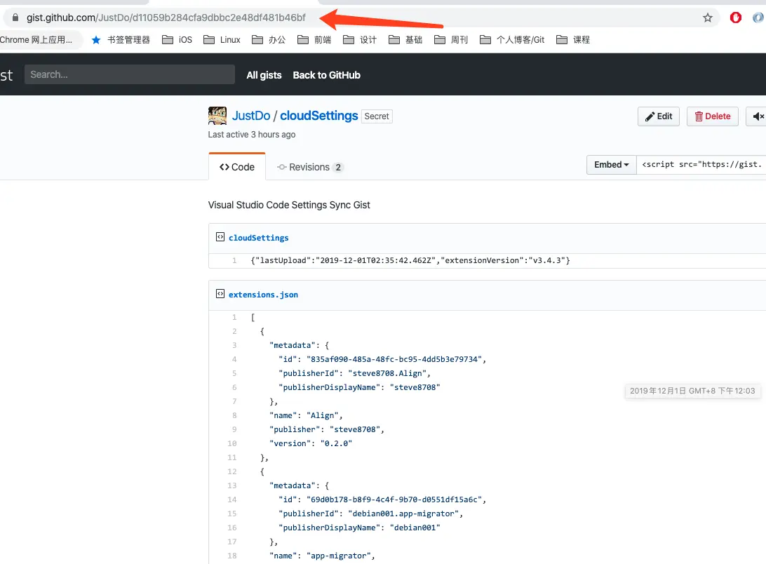The height and width of the screenshot is (564, 766).
Task: Open the Embed dropdown
Action: click(611, 165)
